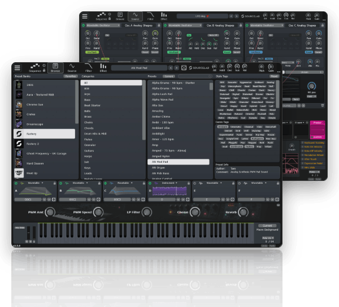Open Instrument type dropdown for slot D
The width and height of the screenshot is (339, 307).
(169, 183)
